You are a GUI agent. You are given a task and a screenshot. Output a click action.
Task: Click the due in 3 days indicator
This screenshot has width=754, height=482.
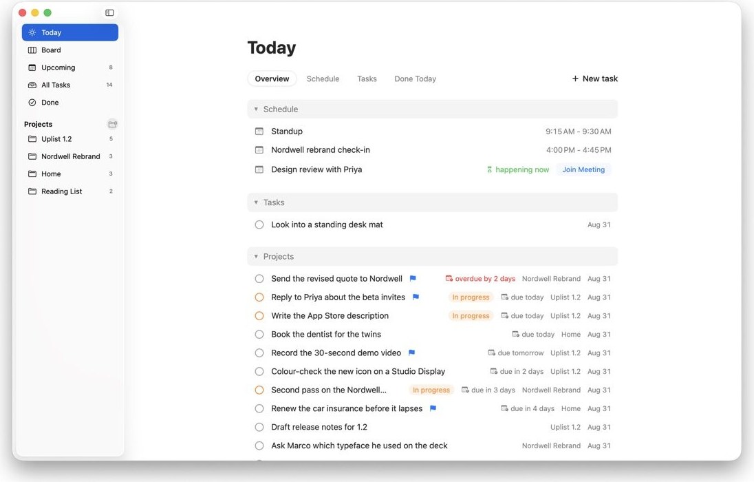[x=488, y=390]
